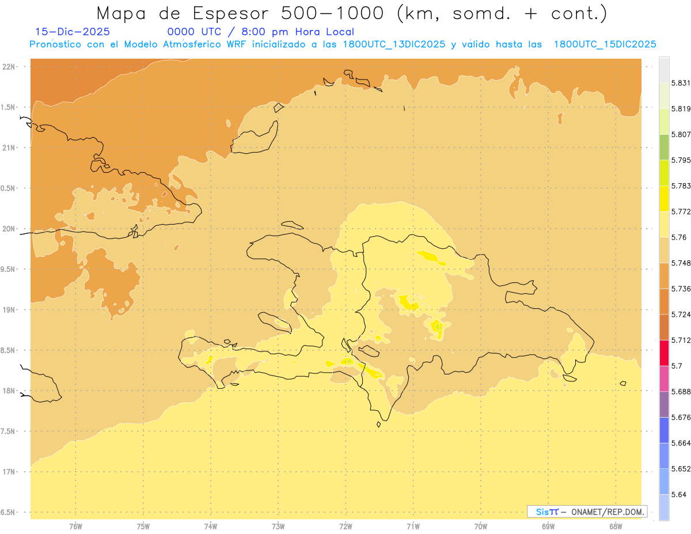The width and height of the screenshot is (691, 534).
Task: Click the 'Sist - ONAMET/REP.DOM.' credit box
Action: [x=587, y=512]
